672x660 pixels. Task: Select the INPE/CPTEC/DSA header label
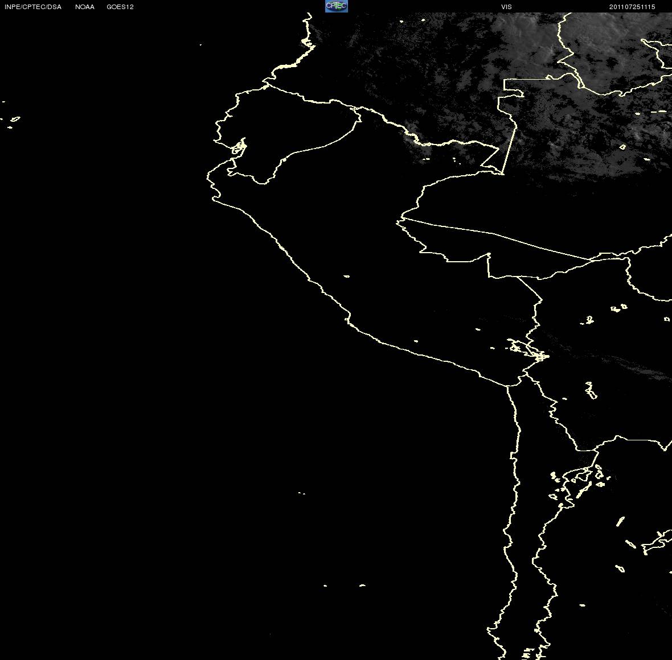tap(33, 7)
